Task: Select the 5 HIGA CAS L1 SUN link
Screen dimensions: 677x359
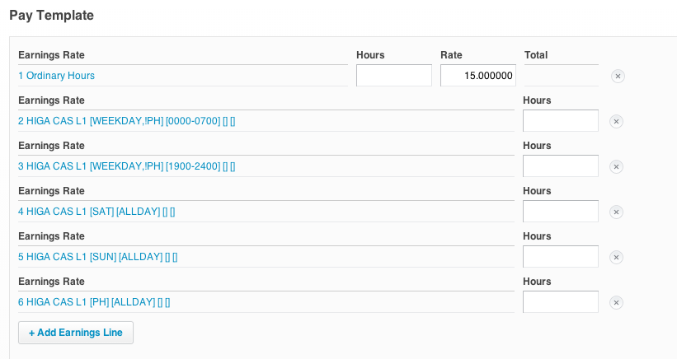Action: coord(97,257)
